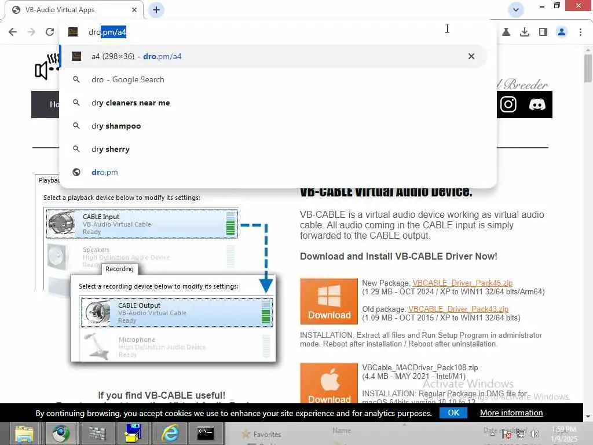593x445 pixels.
Task: Open File Explorer from the taskbar
Action: click(24, 433)
